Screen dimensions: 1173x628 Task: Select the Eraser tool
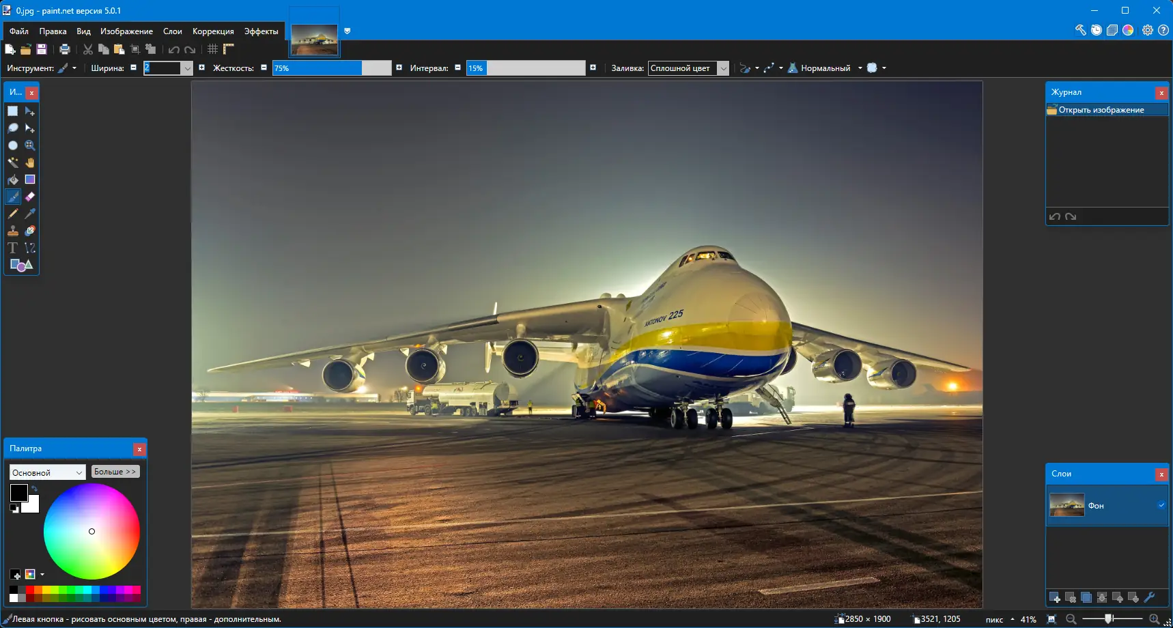30,197
